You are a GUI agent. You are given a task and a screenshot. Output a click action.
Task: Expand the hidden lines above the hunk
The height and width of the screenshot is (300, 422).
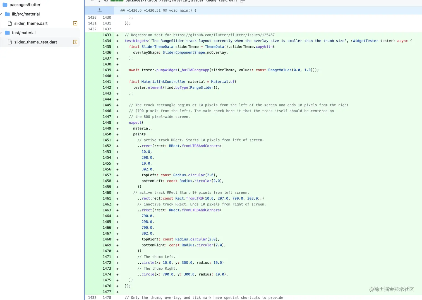[x=99, y=10]
